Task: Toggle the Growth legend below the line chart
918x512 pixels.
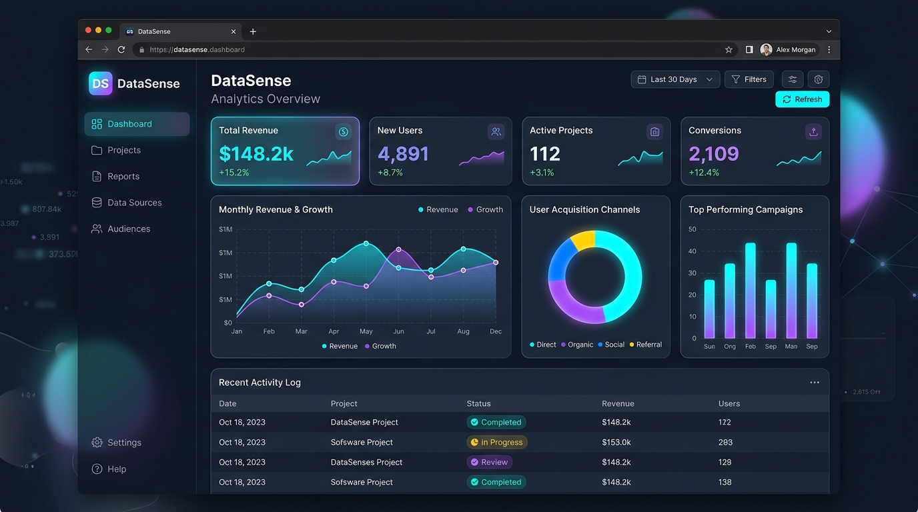Action: (x=380, y=346)
